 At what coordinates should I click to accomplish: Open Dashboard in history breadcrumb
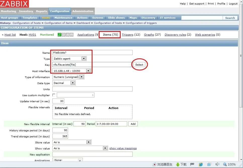(x=83, y=23)
